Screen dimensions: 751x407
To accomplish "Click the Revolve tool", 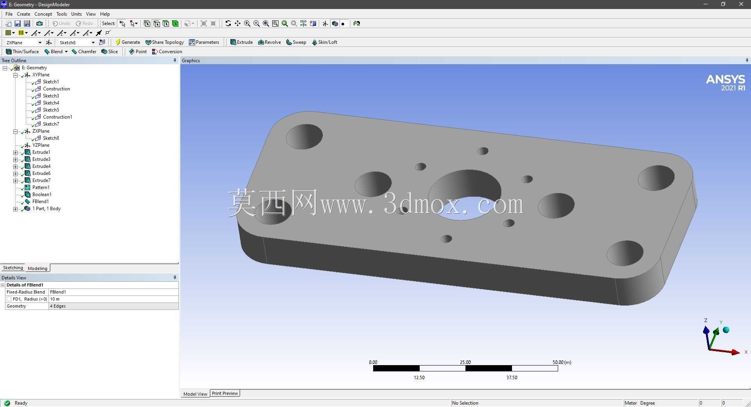I will 269,42.
